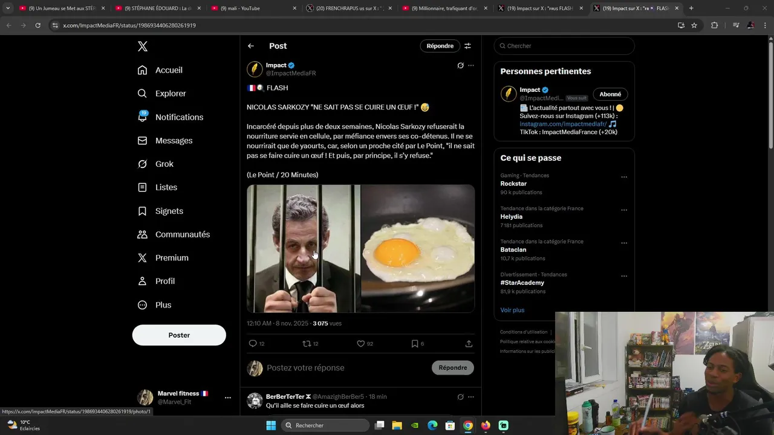Open the X logo home link
This screenshot has height=435, width=774.
143,47
